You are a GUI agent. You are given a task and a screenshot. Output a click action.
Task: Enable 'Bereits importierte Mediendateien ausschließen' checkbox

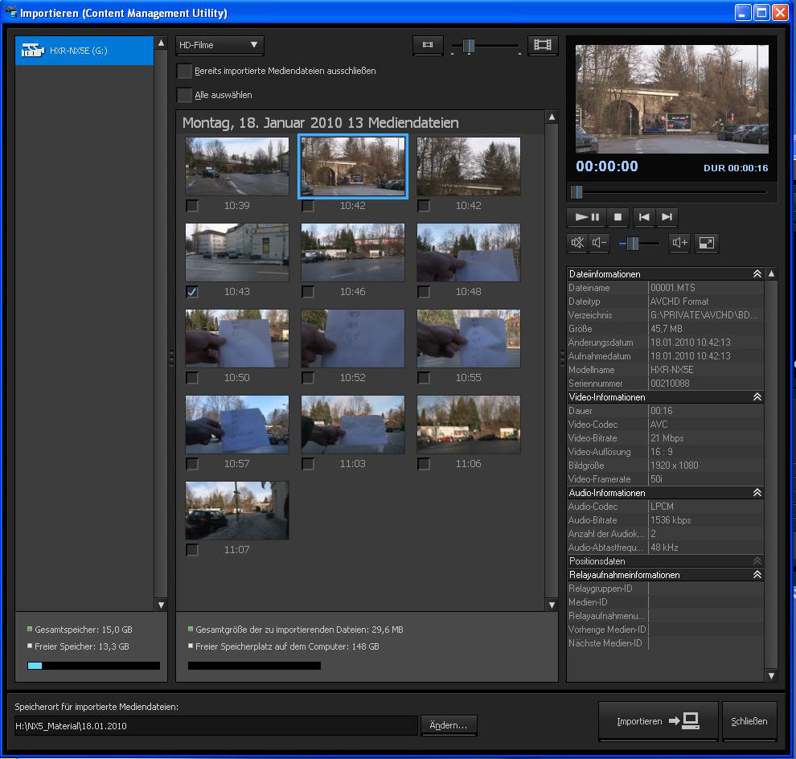pyautogui.click(x=185, y=71)
